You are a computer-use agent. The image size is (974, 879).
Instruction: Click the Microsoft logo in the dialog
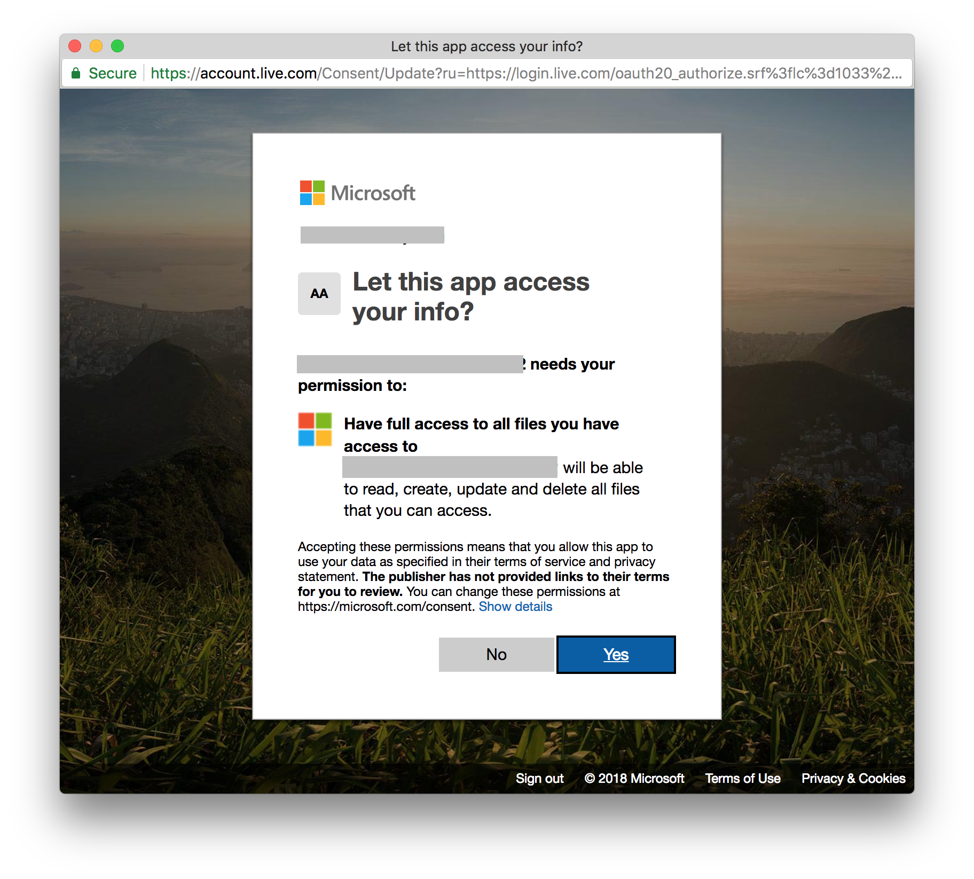coord(357,193)
